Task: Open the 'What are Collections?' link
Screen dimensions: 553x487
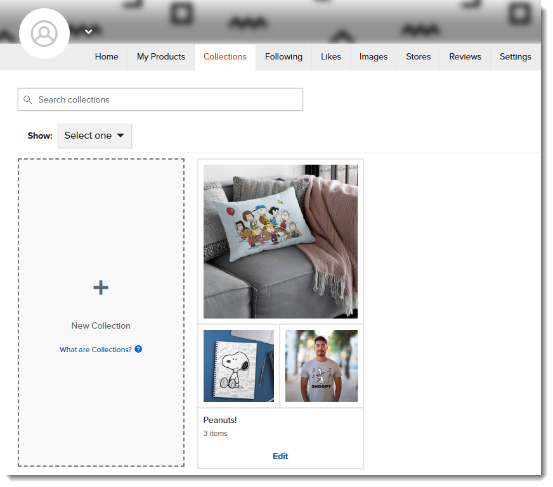Action: pyautogui.click(x=96, y=350)
